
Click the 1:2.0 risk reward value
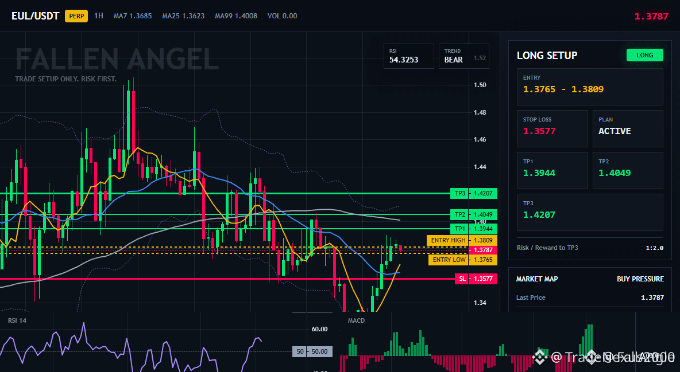pyautogui.click(x=654, y=248)
